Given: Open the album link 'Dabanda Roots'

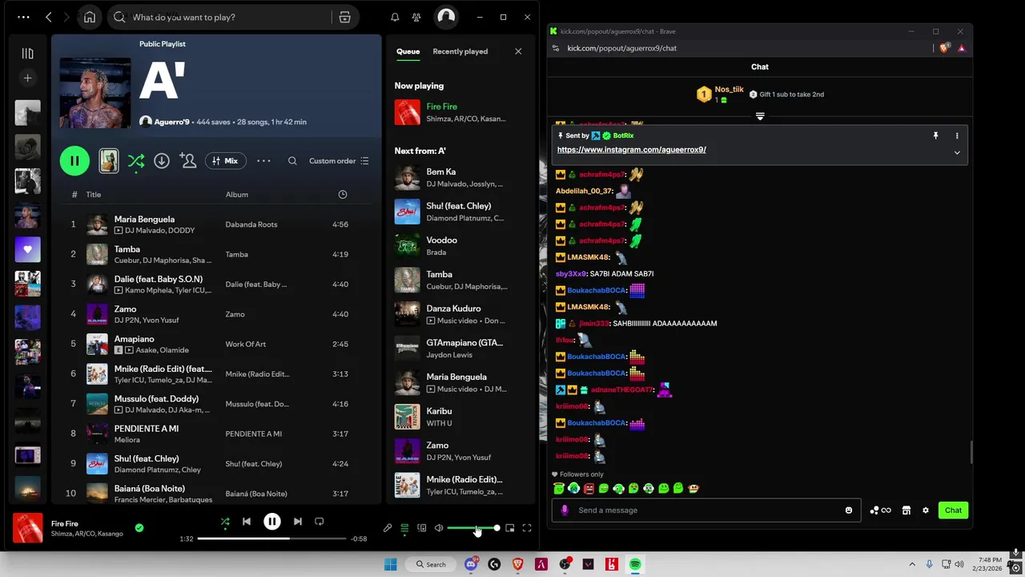Looking at the screenshot, I should 251,224.
